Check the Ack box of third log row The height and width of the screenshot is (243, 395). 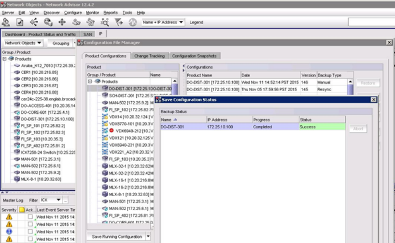click(x=30, y=231)
